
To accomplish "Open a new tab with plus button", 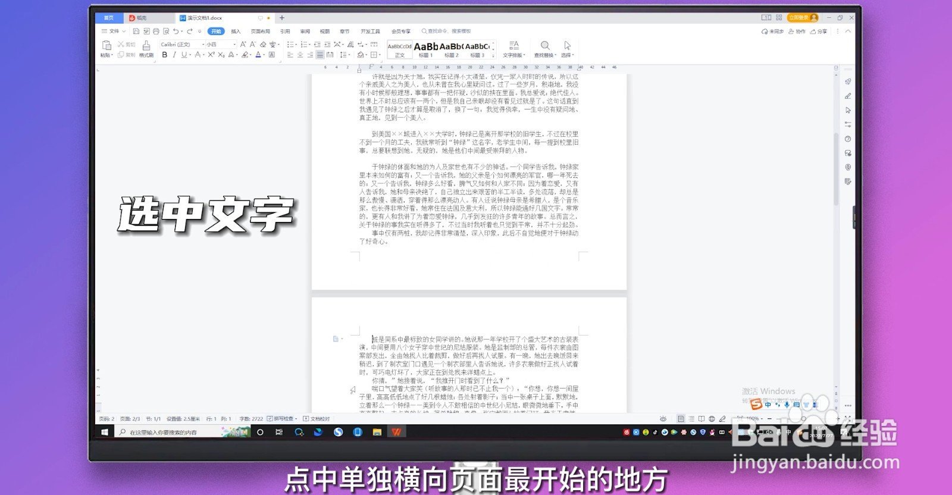I will (x=282, y=18).
